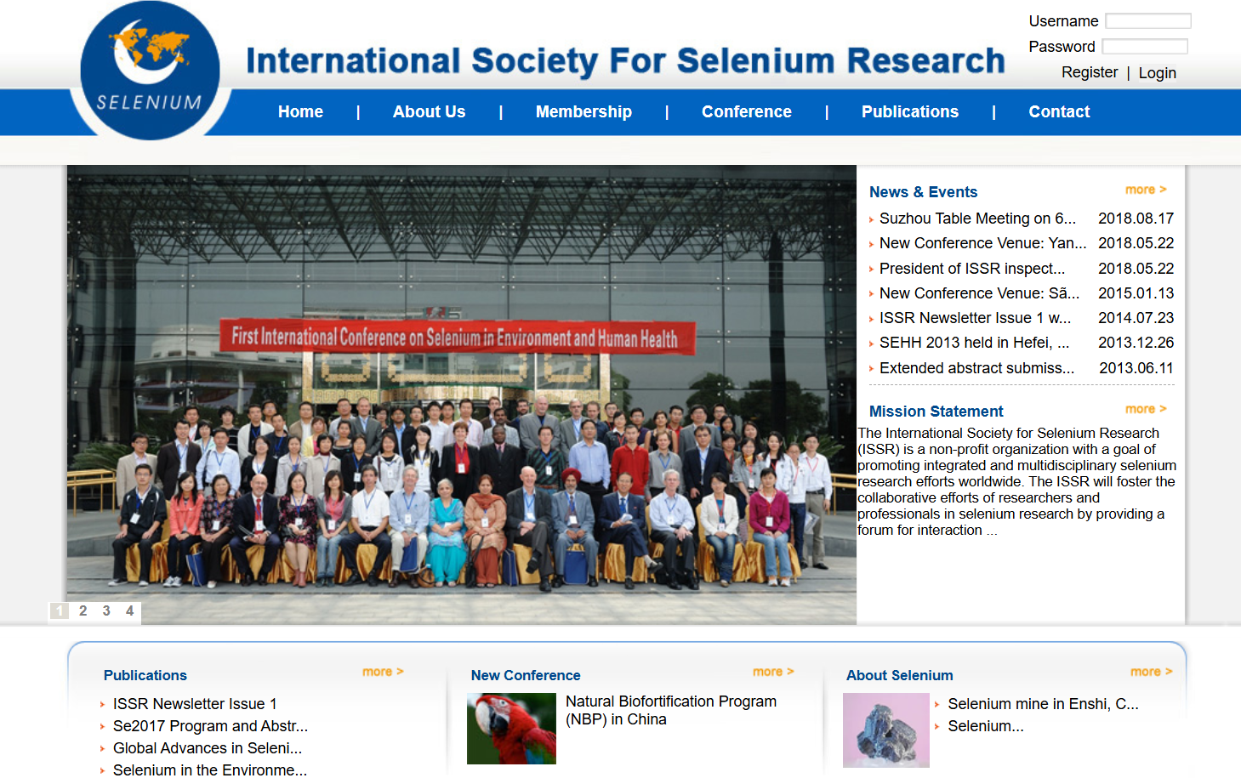The image size is (1241, 778).
Task: Click 'more' in the Publications panel
Action: coord(383,671)
